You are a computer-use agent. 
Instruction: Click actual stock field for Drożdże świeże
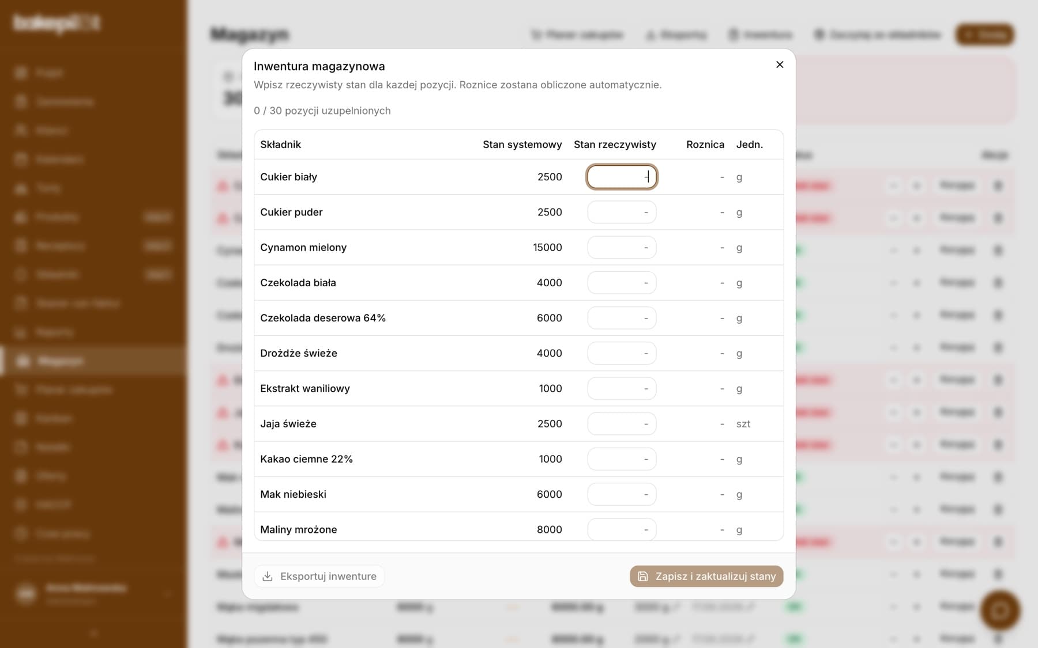click(x=622, y=353)
